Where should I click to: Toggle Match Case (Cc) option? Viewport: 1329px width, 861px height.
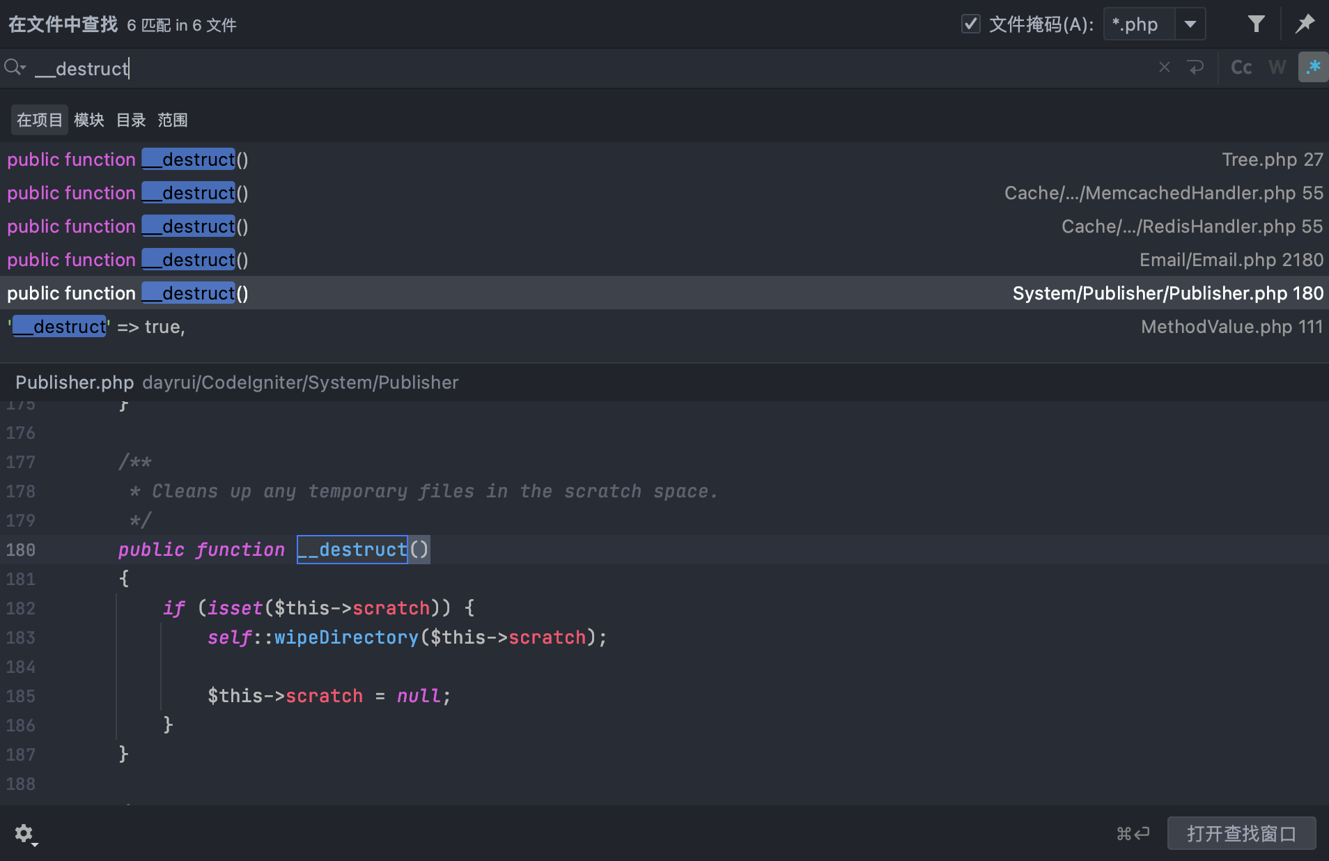point(1241,68)
